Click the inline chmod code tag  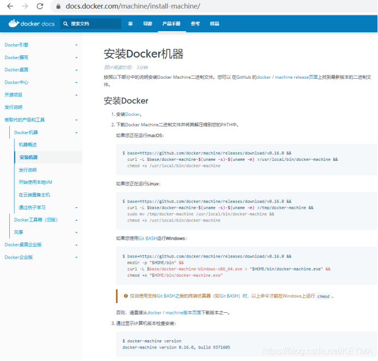pos(323,296)
